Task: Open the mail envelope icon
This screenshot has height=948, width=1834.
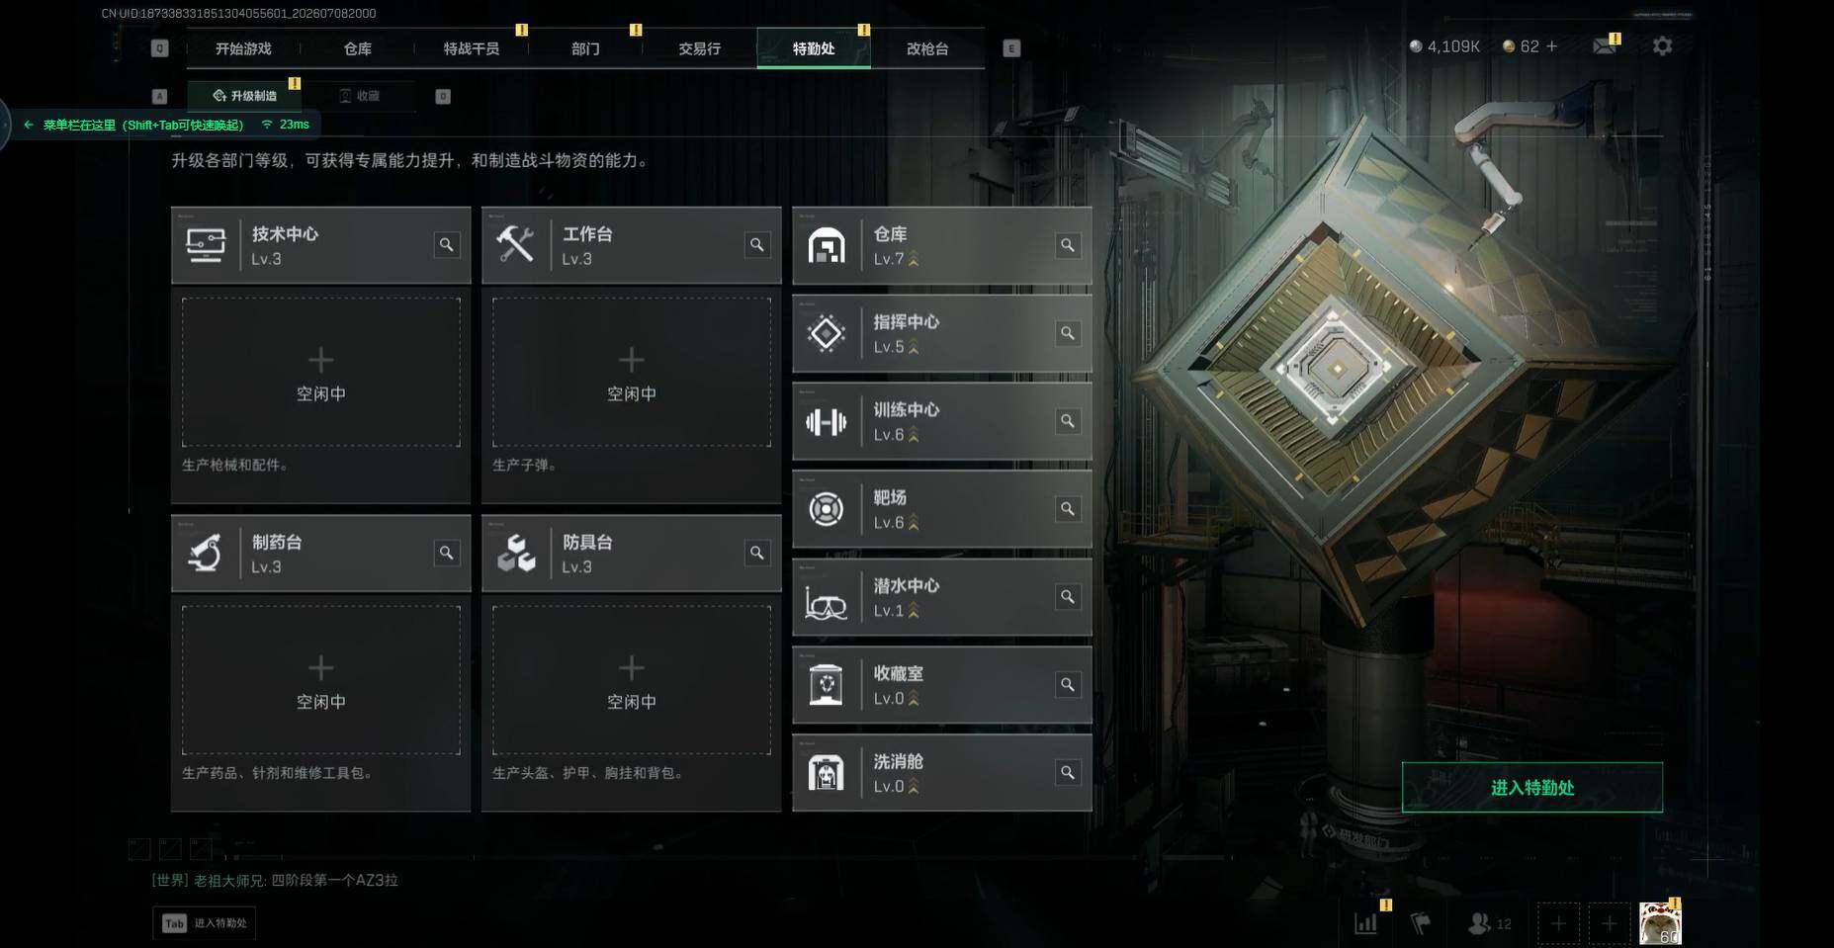Action: pyautogui.click(x=1604, y=46)
